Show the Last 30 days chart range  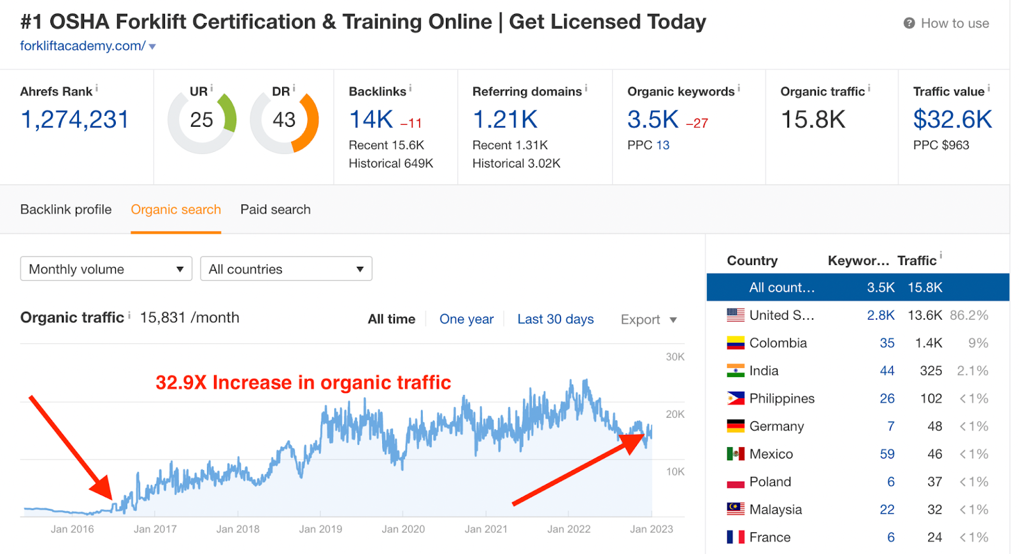[x=555, y=319]
